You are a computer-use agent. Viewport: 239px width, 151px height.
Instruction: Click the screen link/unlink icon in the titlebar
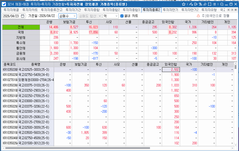(191, 4)
